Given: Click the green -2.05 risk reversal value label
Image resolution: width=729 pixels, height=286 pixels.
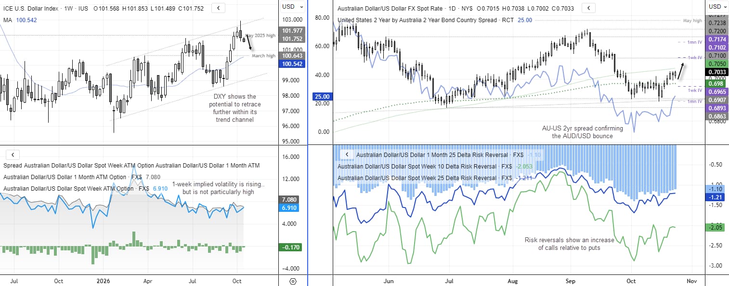Looking at the screenshot, I should 716,227.
